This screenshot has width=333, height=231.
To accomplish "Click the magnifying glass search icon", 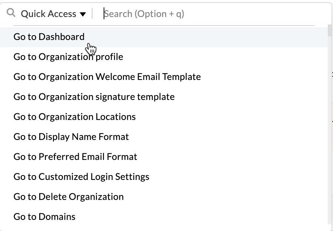I will [11, 13].
